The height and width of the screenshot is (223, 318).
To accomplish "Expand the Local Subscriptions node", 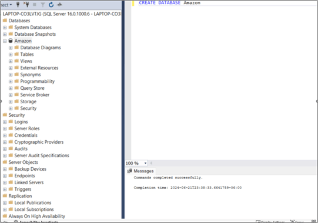I will coord(5,210).
